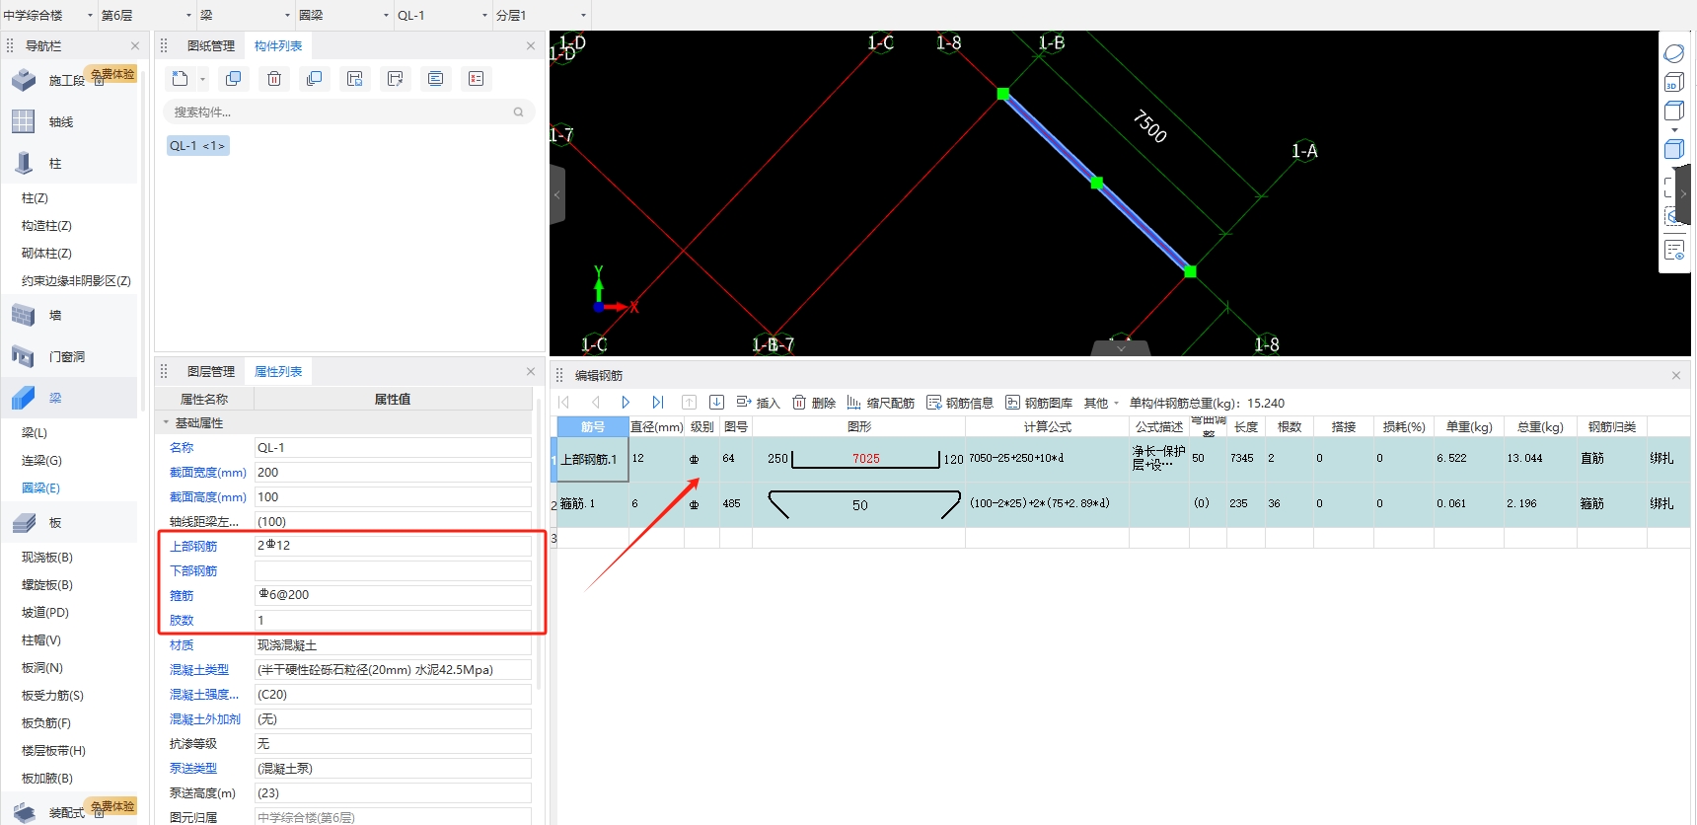The image size is (1697, 825).
Task: Select QL-1 <1> in component list
Action: pyautogui.click(x=197, y=146)
